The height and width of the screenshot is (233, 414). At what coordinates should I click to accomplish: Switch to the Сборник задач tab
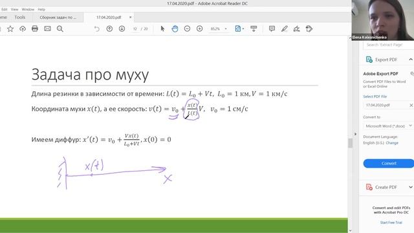point(58,17)
